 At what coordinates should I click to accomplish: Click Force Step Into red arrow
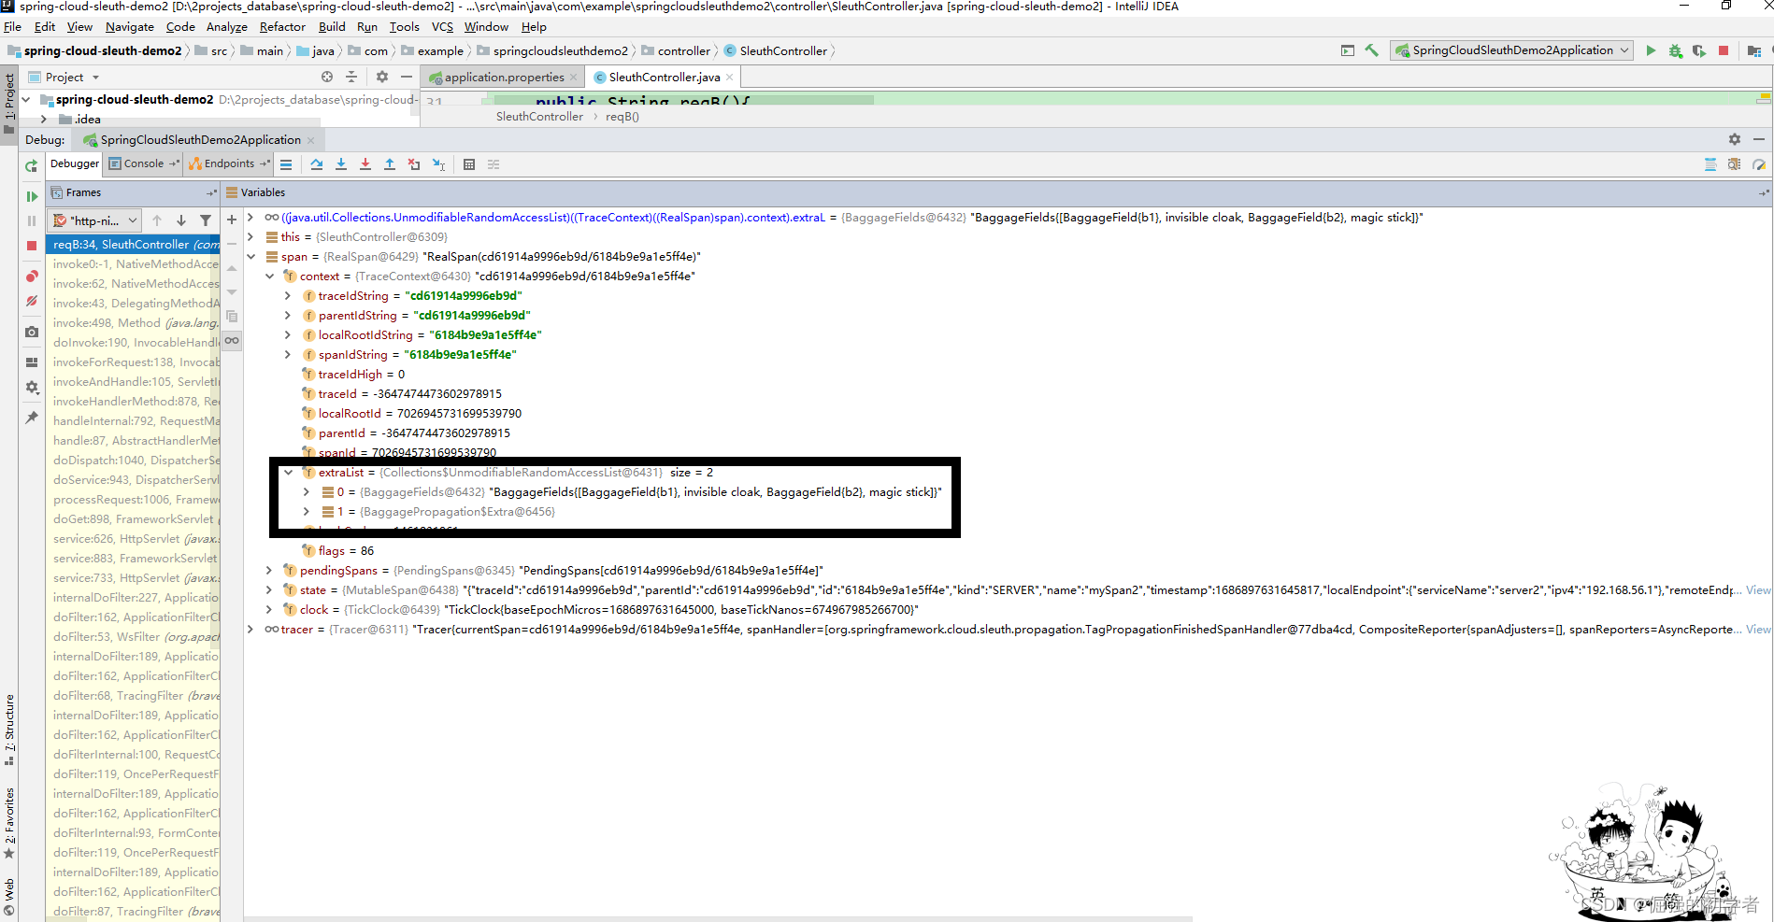click(x=365, y=164)
